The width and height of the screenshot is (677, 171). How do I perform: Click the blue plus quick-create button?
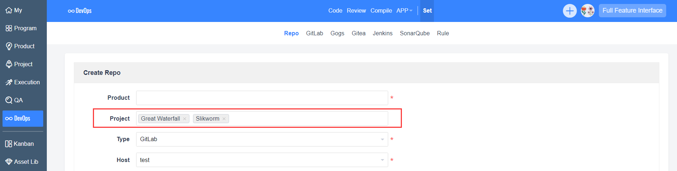coord(569,11)
